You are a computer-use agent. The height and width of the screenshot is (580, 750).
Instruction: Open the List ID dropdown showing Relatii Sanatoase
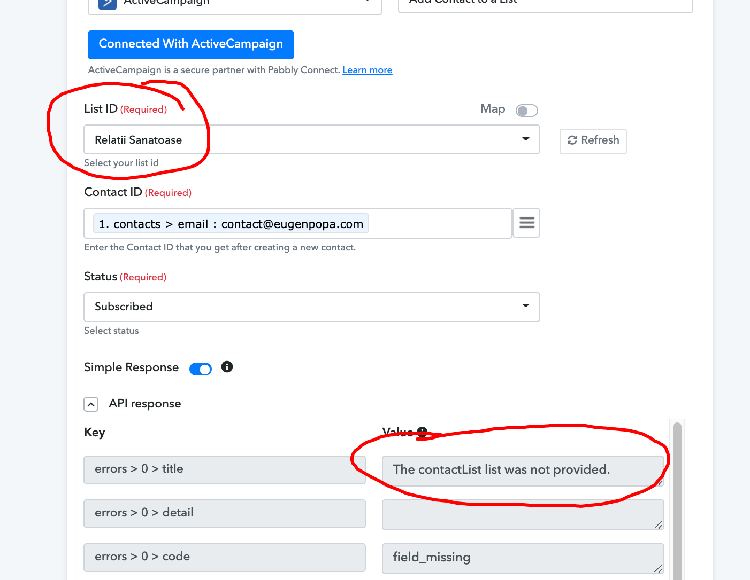tap(312, 139)
